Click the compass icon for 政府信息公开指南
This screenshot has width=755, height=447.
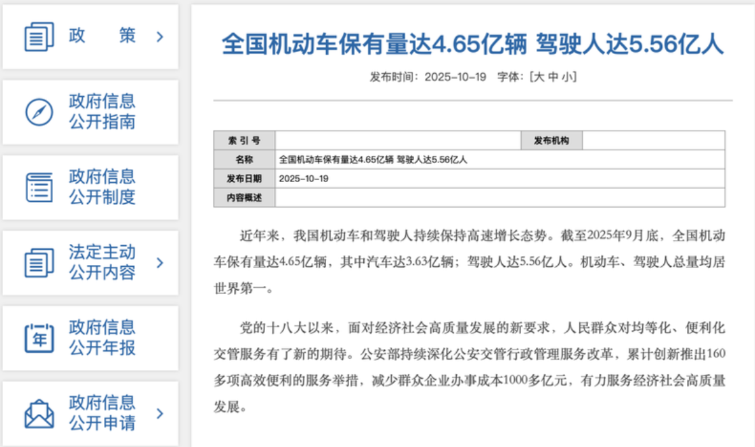coord(39,112)
